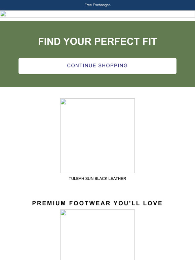The image size is (195, 260).
Task: Click broken image icon above Tuleah Sun product
Action: point(64,102)
